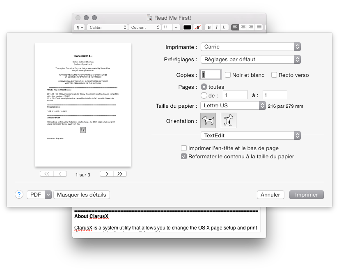Click '1 sur 3' page indicator

point(83,175)
